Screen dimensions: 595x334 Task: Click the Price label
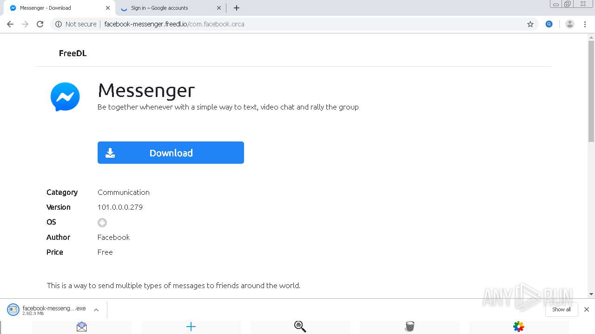click(55, 252)
